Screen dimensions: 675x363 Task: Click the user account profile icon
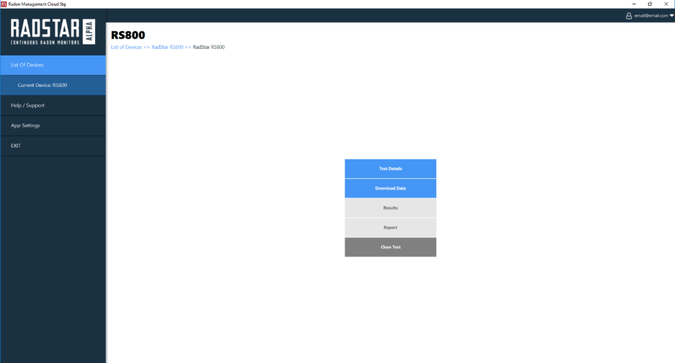point(629,15)
